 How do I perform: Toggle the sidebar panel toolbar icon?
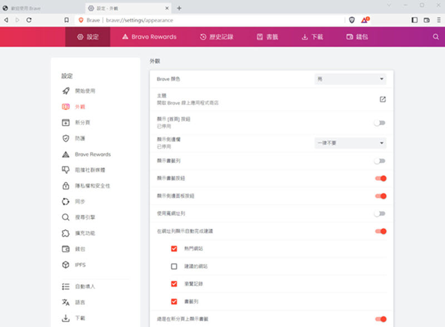click(x=414, y=20)
